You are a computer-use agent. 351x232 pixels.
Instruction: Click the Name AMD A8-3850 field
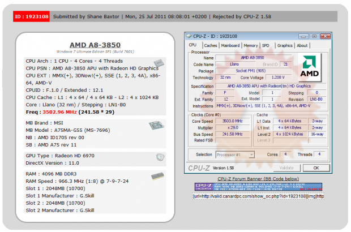click(x=252, y=58)
